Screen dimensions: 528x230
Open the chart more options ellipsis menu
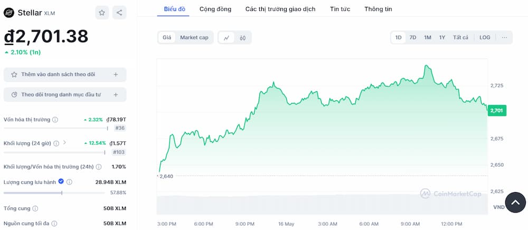(504, 37)
